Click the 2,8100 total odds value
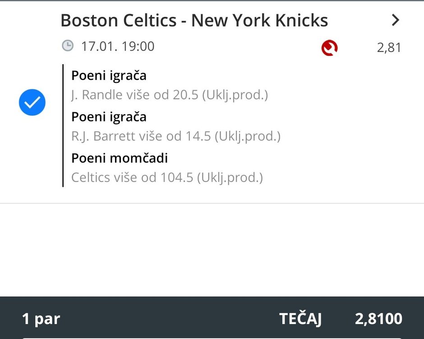The height and width of the screenshot is (339, 424). point(378,319)
